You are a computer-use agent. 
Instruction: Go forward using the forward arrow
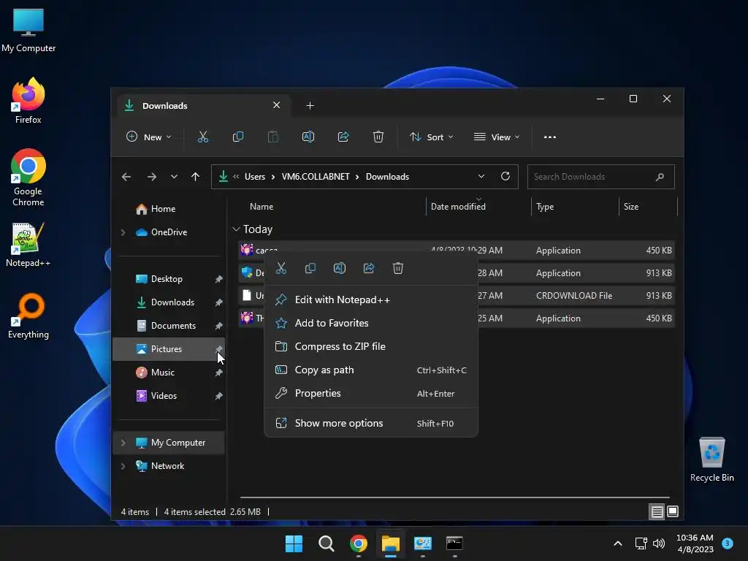coord(152,177)
